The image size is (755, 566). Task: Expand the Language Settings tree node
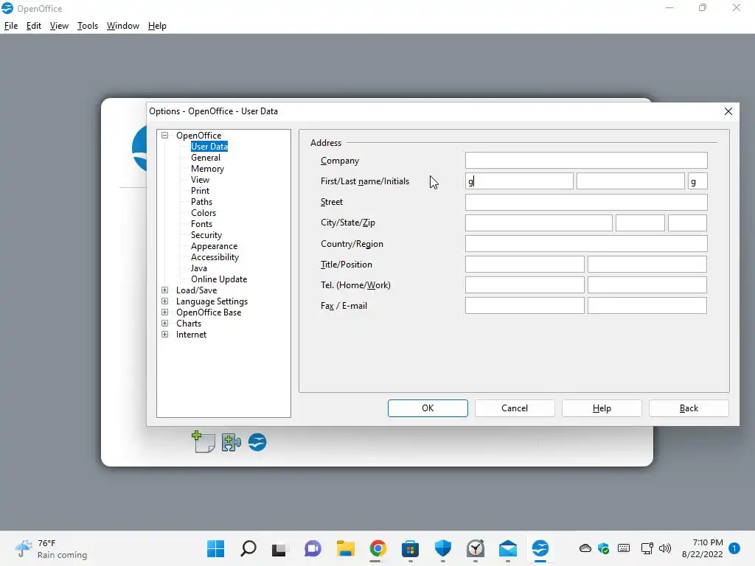164,301
